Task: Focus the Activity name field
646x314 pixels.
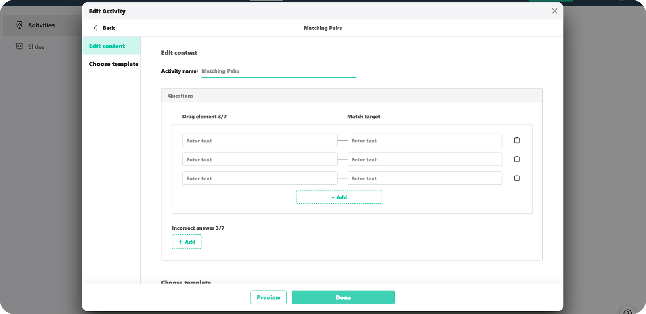Action: [279, 71]
